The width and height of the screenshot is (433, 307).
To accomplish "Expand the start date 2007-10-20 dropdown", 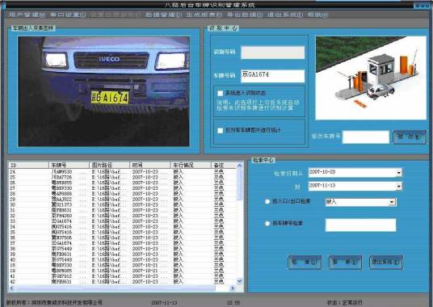I will pos(398,173).
